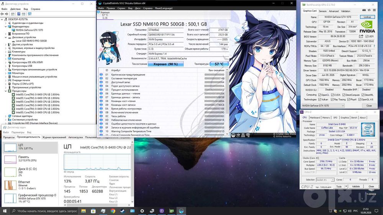Viewport: 383px width, 215px height.
Task: Click the Task Manager details pane scrollbar
Action: point(133,172)
